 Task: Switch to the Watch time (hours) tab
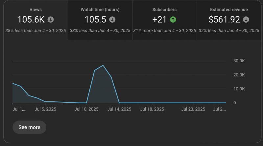tap(100, 10)
